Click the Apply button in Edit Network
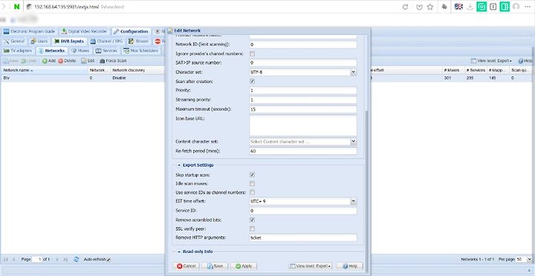Screen dimensions: 535x276 click(x=243, y=266)
